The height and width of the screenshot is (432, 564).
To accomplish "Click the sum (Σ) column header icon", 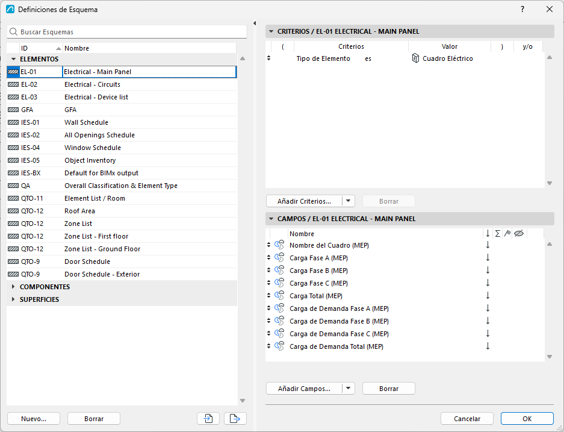I will pyautogui.click(x=497, y=234).
